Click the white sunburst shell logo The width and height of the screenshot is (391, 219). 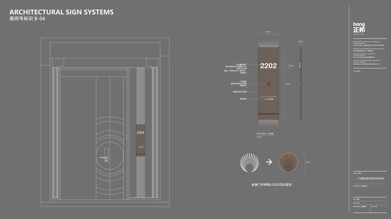[250, 163]
